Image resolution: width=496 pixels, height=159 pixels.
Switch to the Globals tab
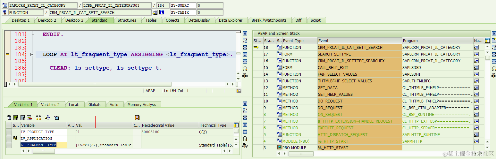click(95, 104)
